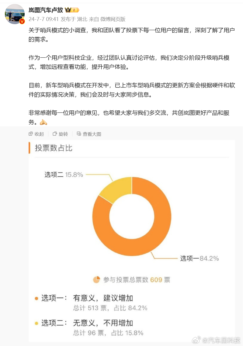Click the 旋转 text button
Image resolution: width=243 pixels, height=346 pixels.
(63, 134)
